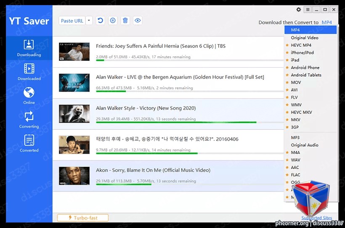The image size is (345, 228).
Task: Choose AVI format
Action: pyautogui.click(x=310, y=90)
